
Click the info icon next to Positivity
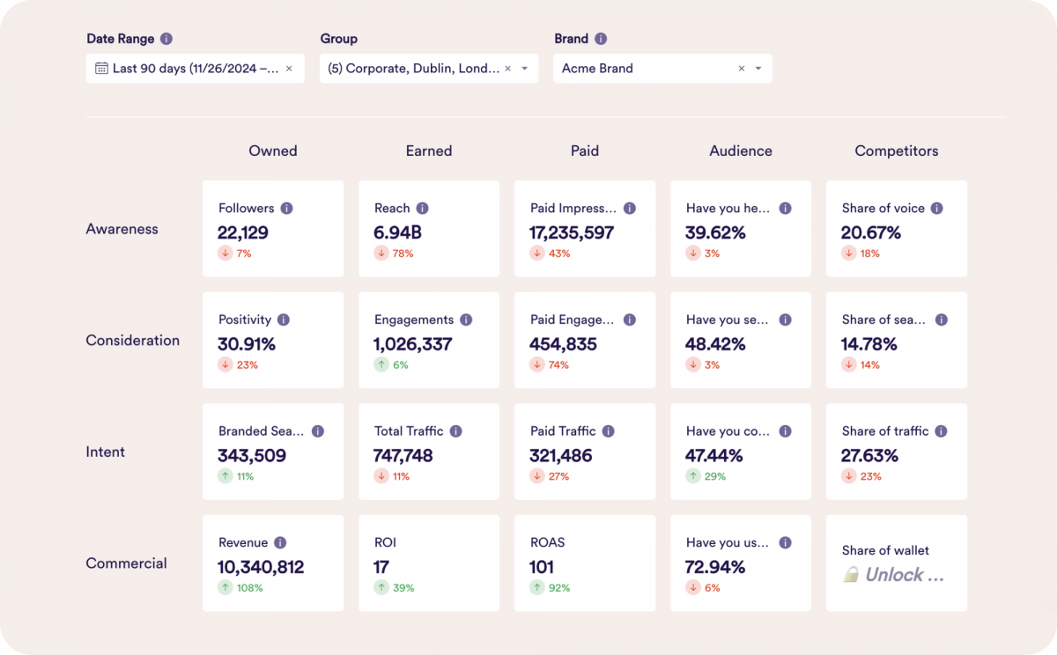[284, 320]
